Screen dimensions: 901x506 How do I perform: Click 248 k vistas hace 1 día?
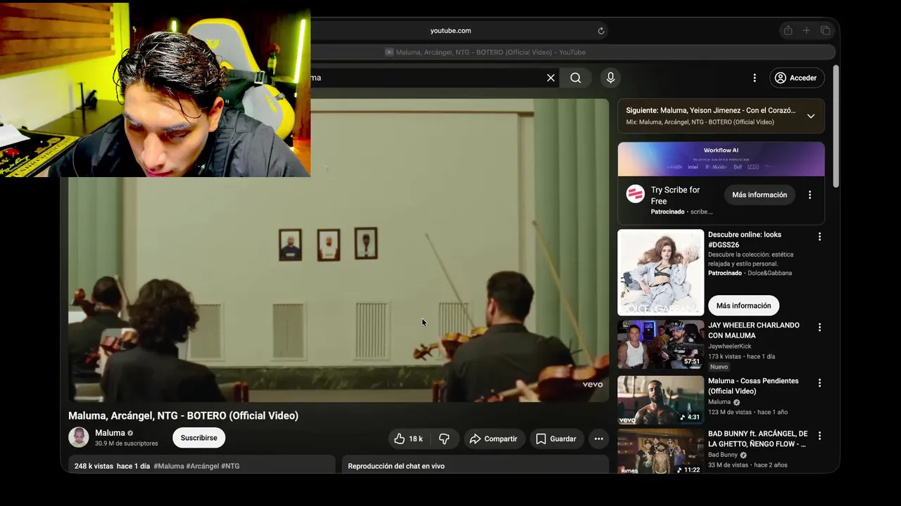coord(112,466)
